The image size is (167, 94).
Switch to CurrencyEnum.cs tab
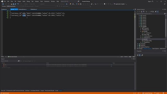click(22, 9)
